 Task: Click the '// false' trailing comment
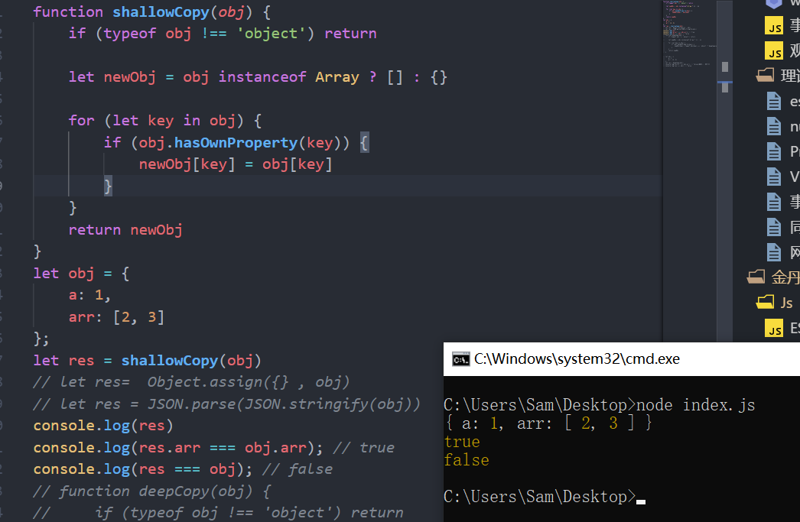(298, 469)
